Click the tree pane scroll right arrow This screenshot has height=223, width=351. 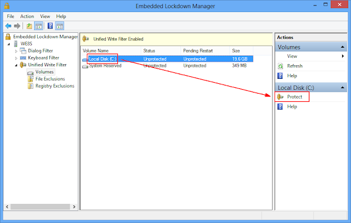coord(74,207)
